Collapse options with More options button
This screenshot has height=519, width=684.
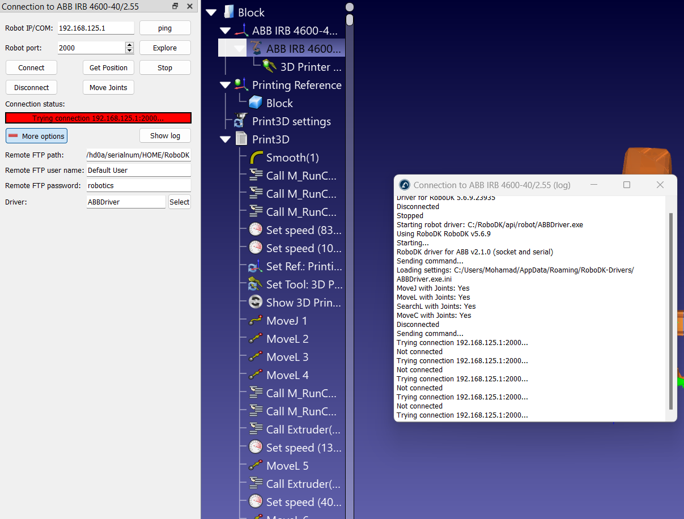(x=36, y=136)
